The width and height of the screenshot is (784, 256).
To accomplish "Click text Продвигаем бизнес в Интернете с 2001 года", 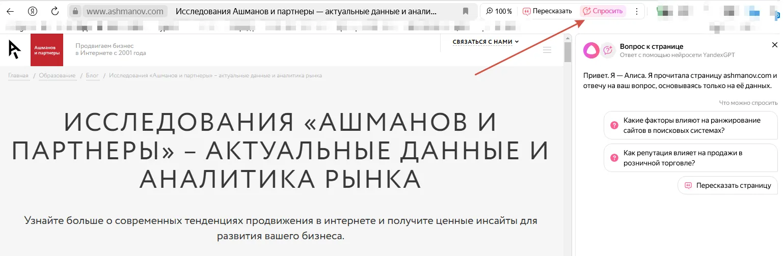I will [111, 49].
